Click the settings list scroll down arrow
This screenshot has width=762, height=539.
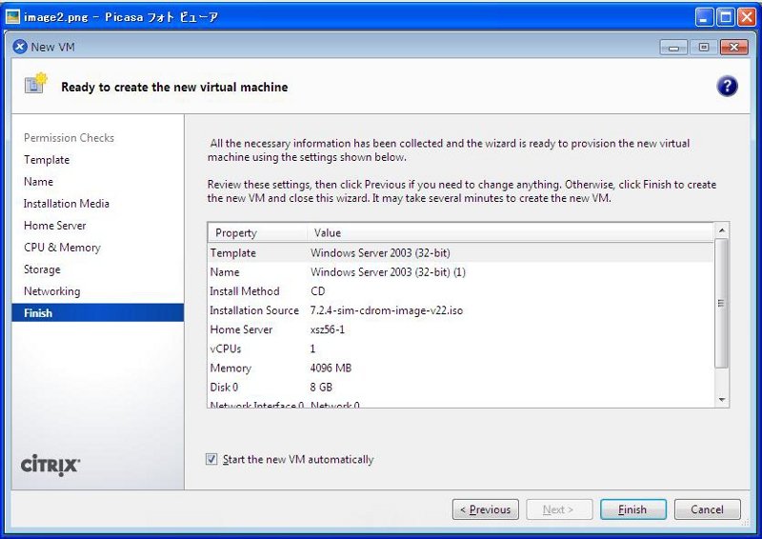coord(722,400)
